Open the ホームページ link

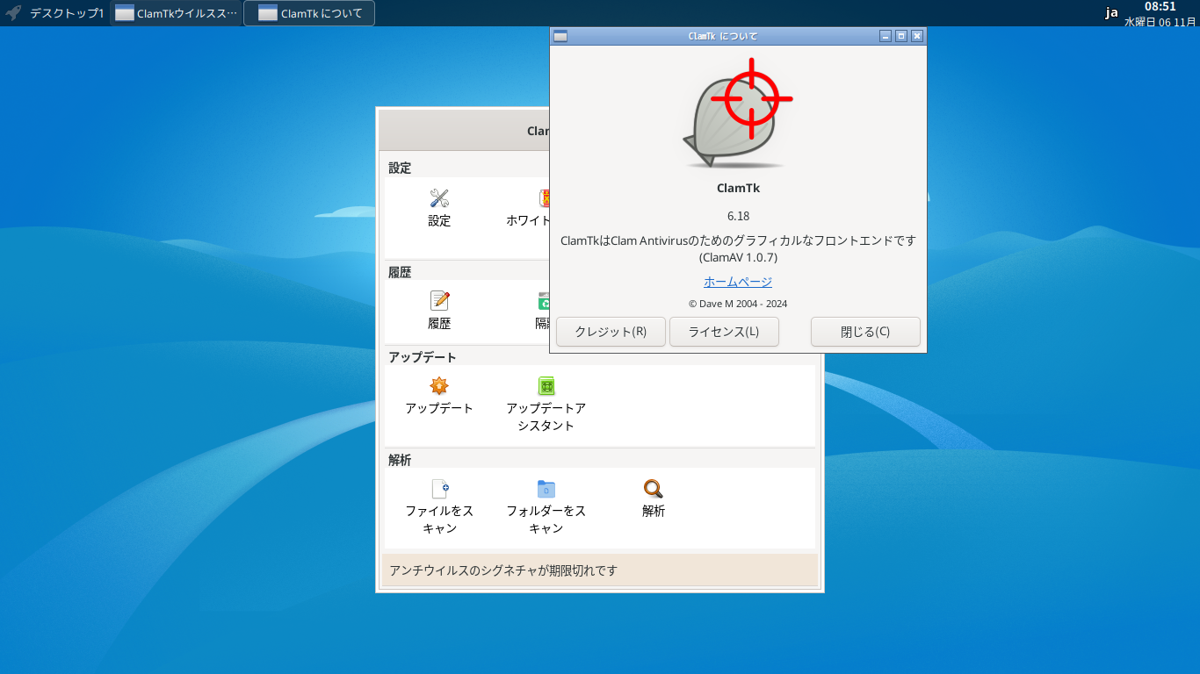pos(738,282)
